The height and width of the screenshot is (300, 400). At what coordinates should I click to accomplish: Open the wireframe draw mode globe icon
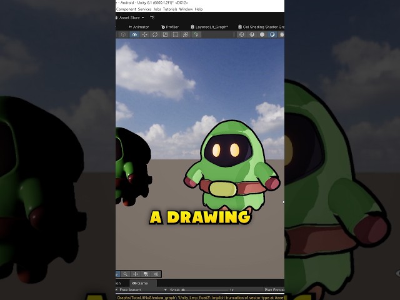242,35
